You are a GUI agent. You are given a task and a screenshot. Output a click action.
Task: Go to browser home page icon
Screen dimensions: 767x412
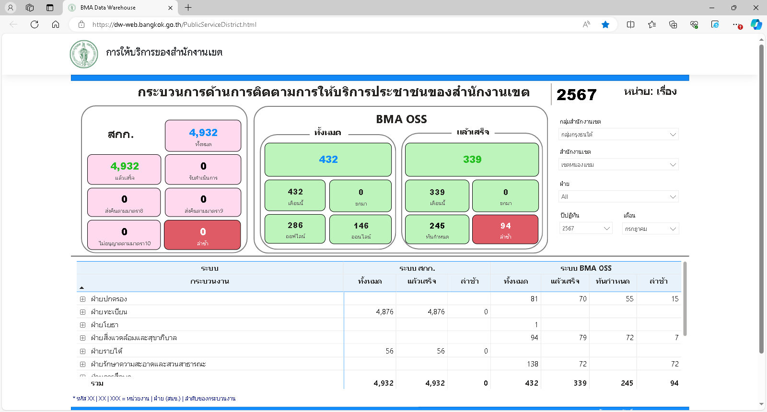point(56,24)
